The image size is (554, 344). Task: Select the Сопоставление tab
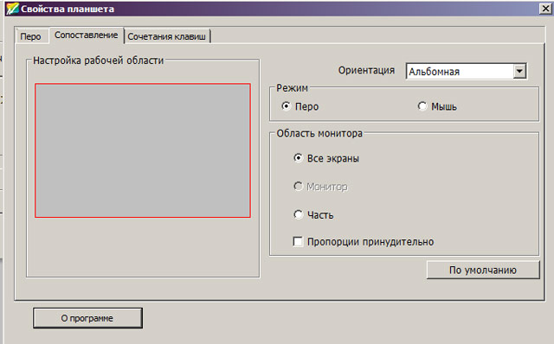(87, 35)
